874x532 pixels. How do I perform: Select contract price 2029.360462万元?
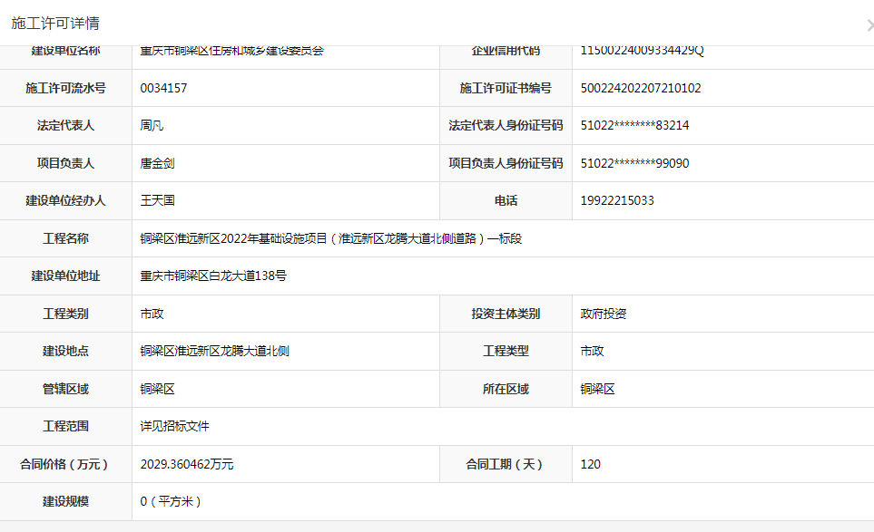click(x=186, y=464)
